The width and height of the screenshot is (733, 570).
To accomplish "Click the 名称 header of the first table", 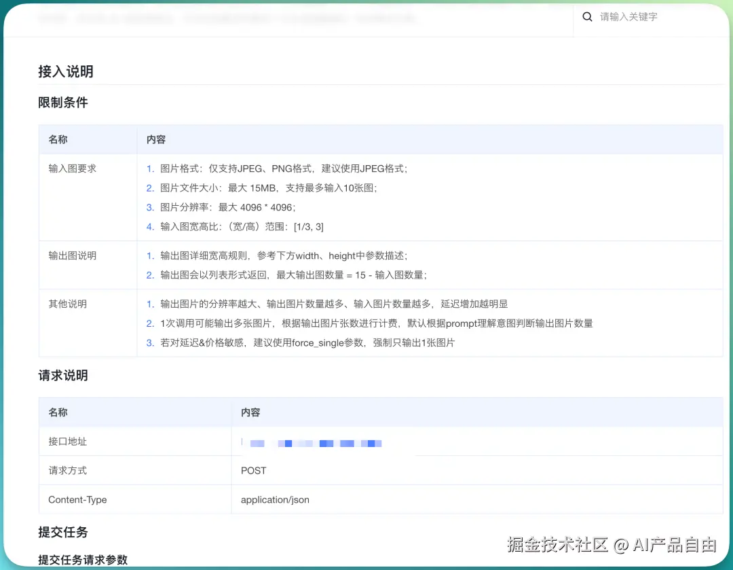I will 57,139.
